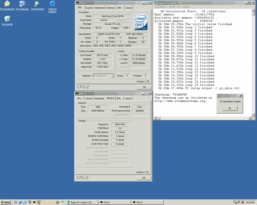Open Calculate(C) menu in Super PI
Viewport: 257px width, 205px height.
161,7
